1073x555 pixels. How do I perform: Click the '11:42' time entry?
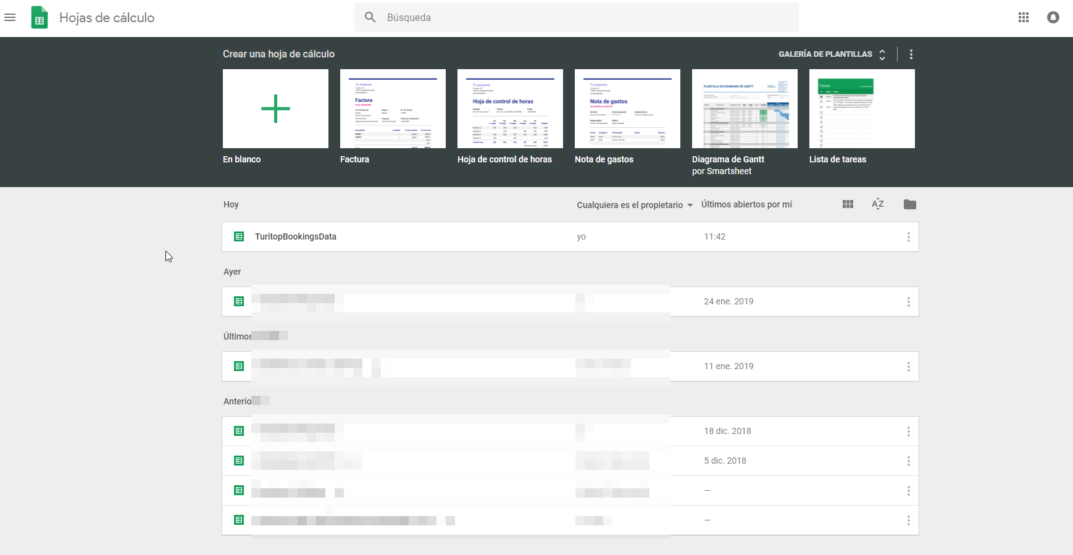pos(715,236)
